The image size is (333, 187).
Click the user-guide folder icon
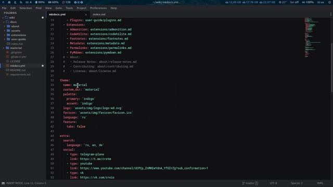coord(8,39)
